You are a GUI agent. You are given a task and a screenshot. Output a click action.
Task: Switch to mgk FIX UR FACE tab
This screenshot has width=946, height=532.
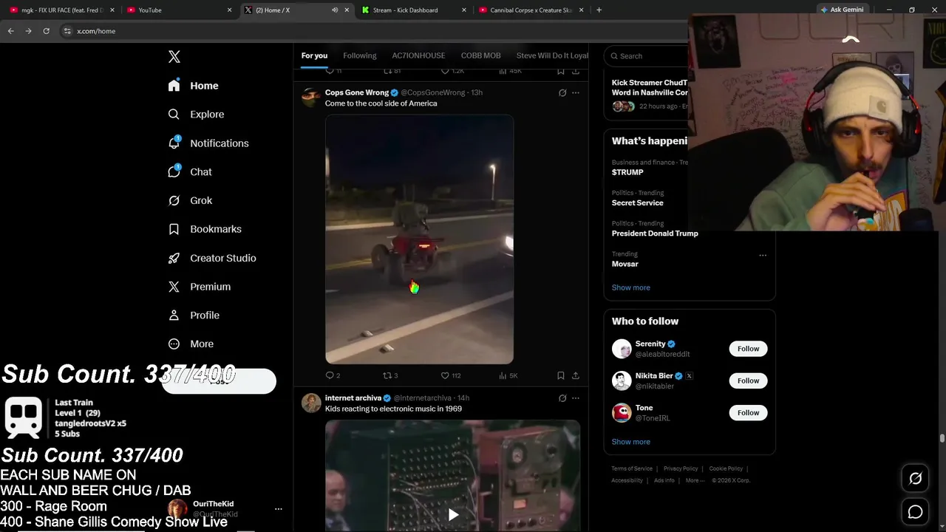(x=61, y=10)
